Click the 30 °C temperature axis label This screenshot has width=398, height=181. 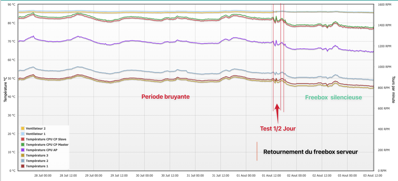[12, 115]
